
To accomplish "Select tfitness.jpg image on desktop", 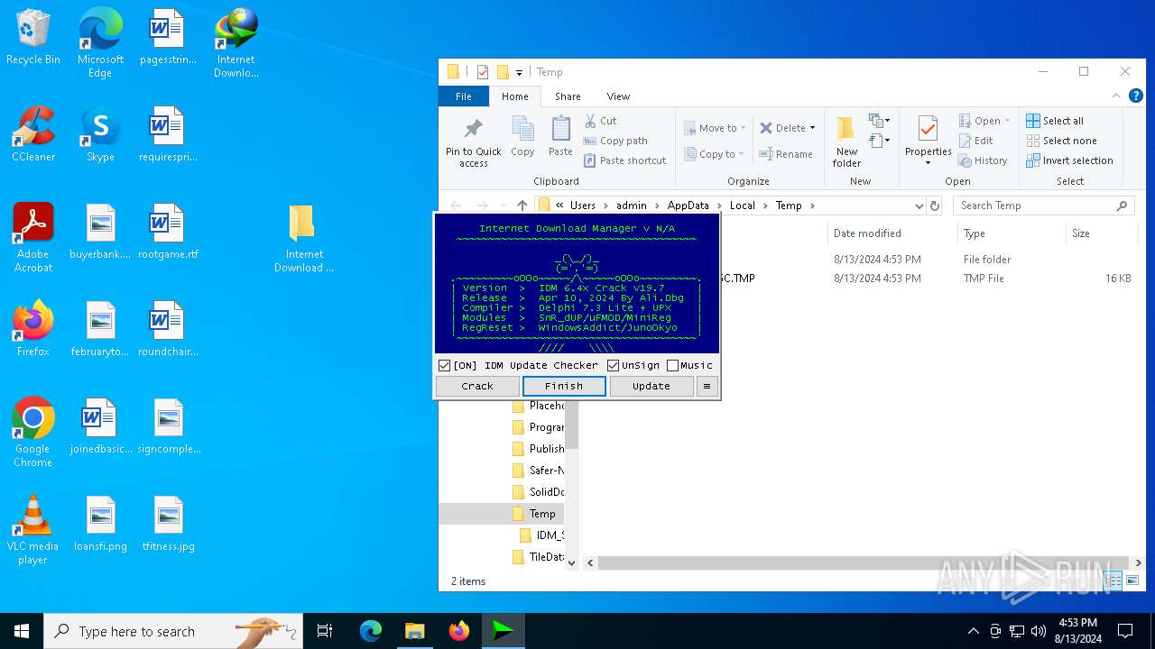I will (168, 525).
